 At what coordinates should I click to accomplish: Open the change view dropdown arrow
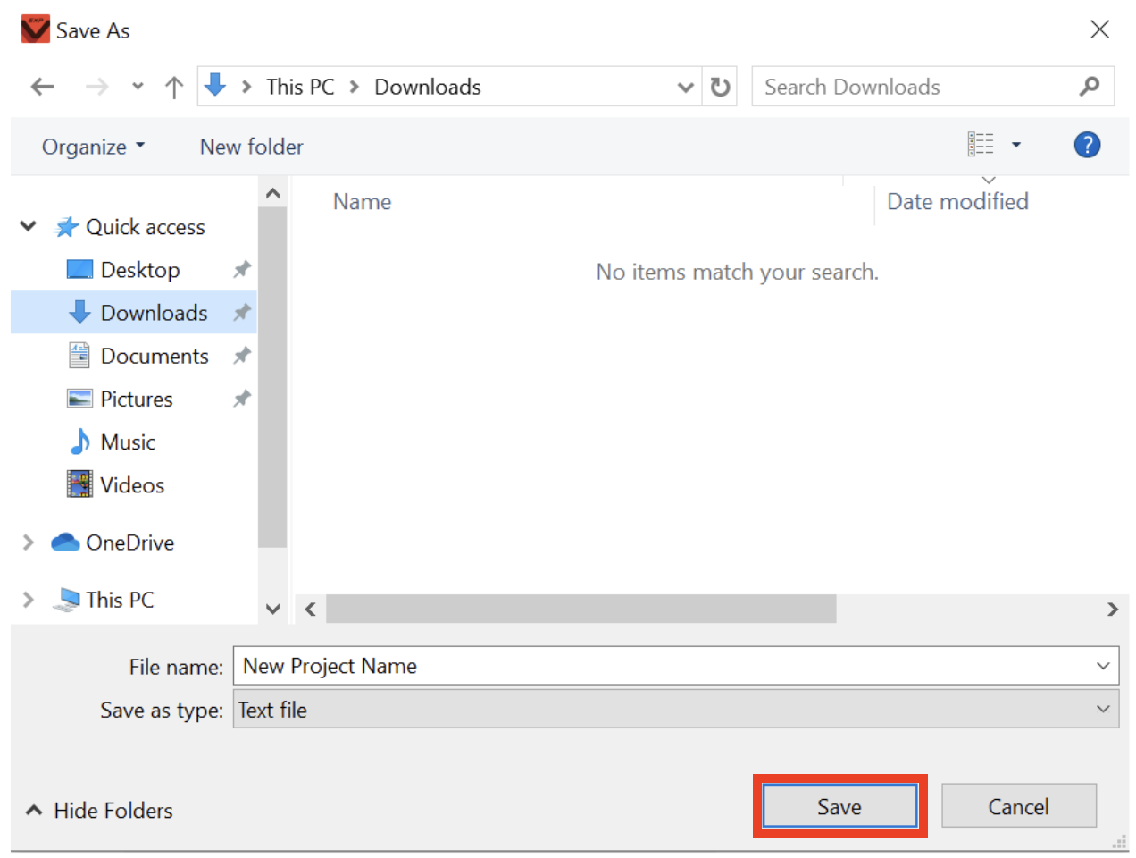(x=1015, y=144)
